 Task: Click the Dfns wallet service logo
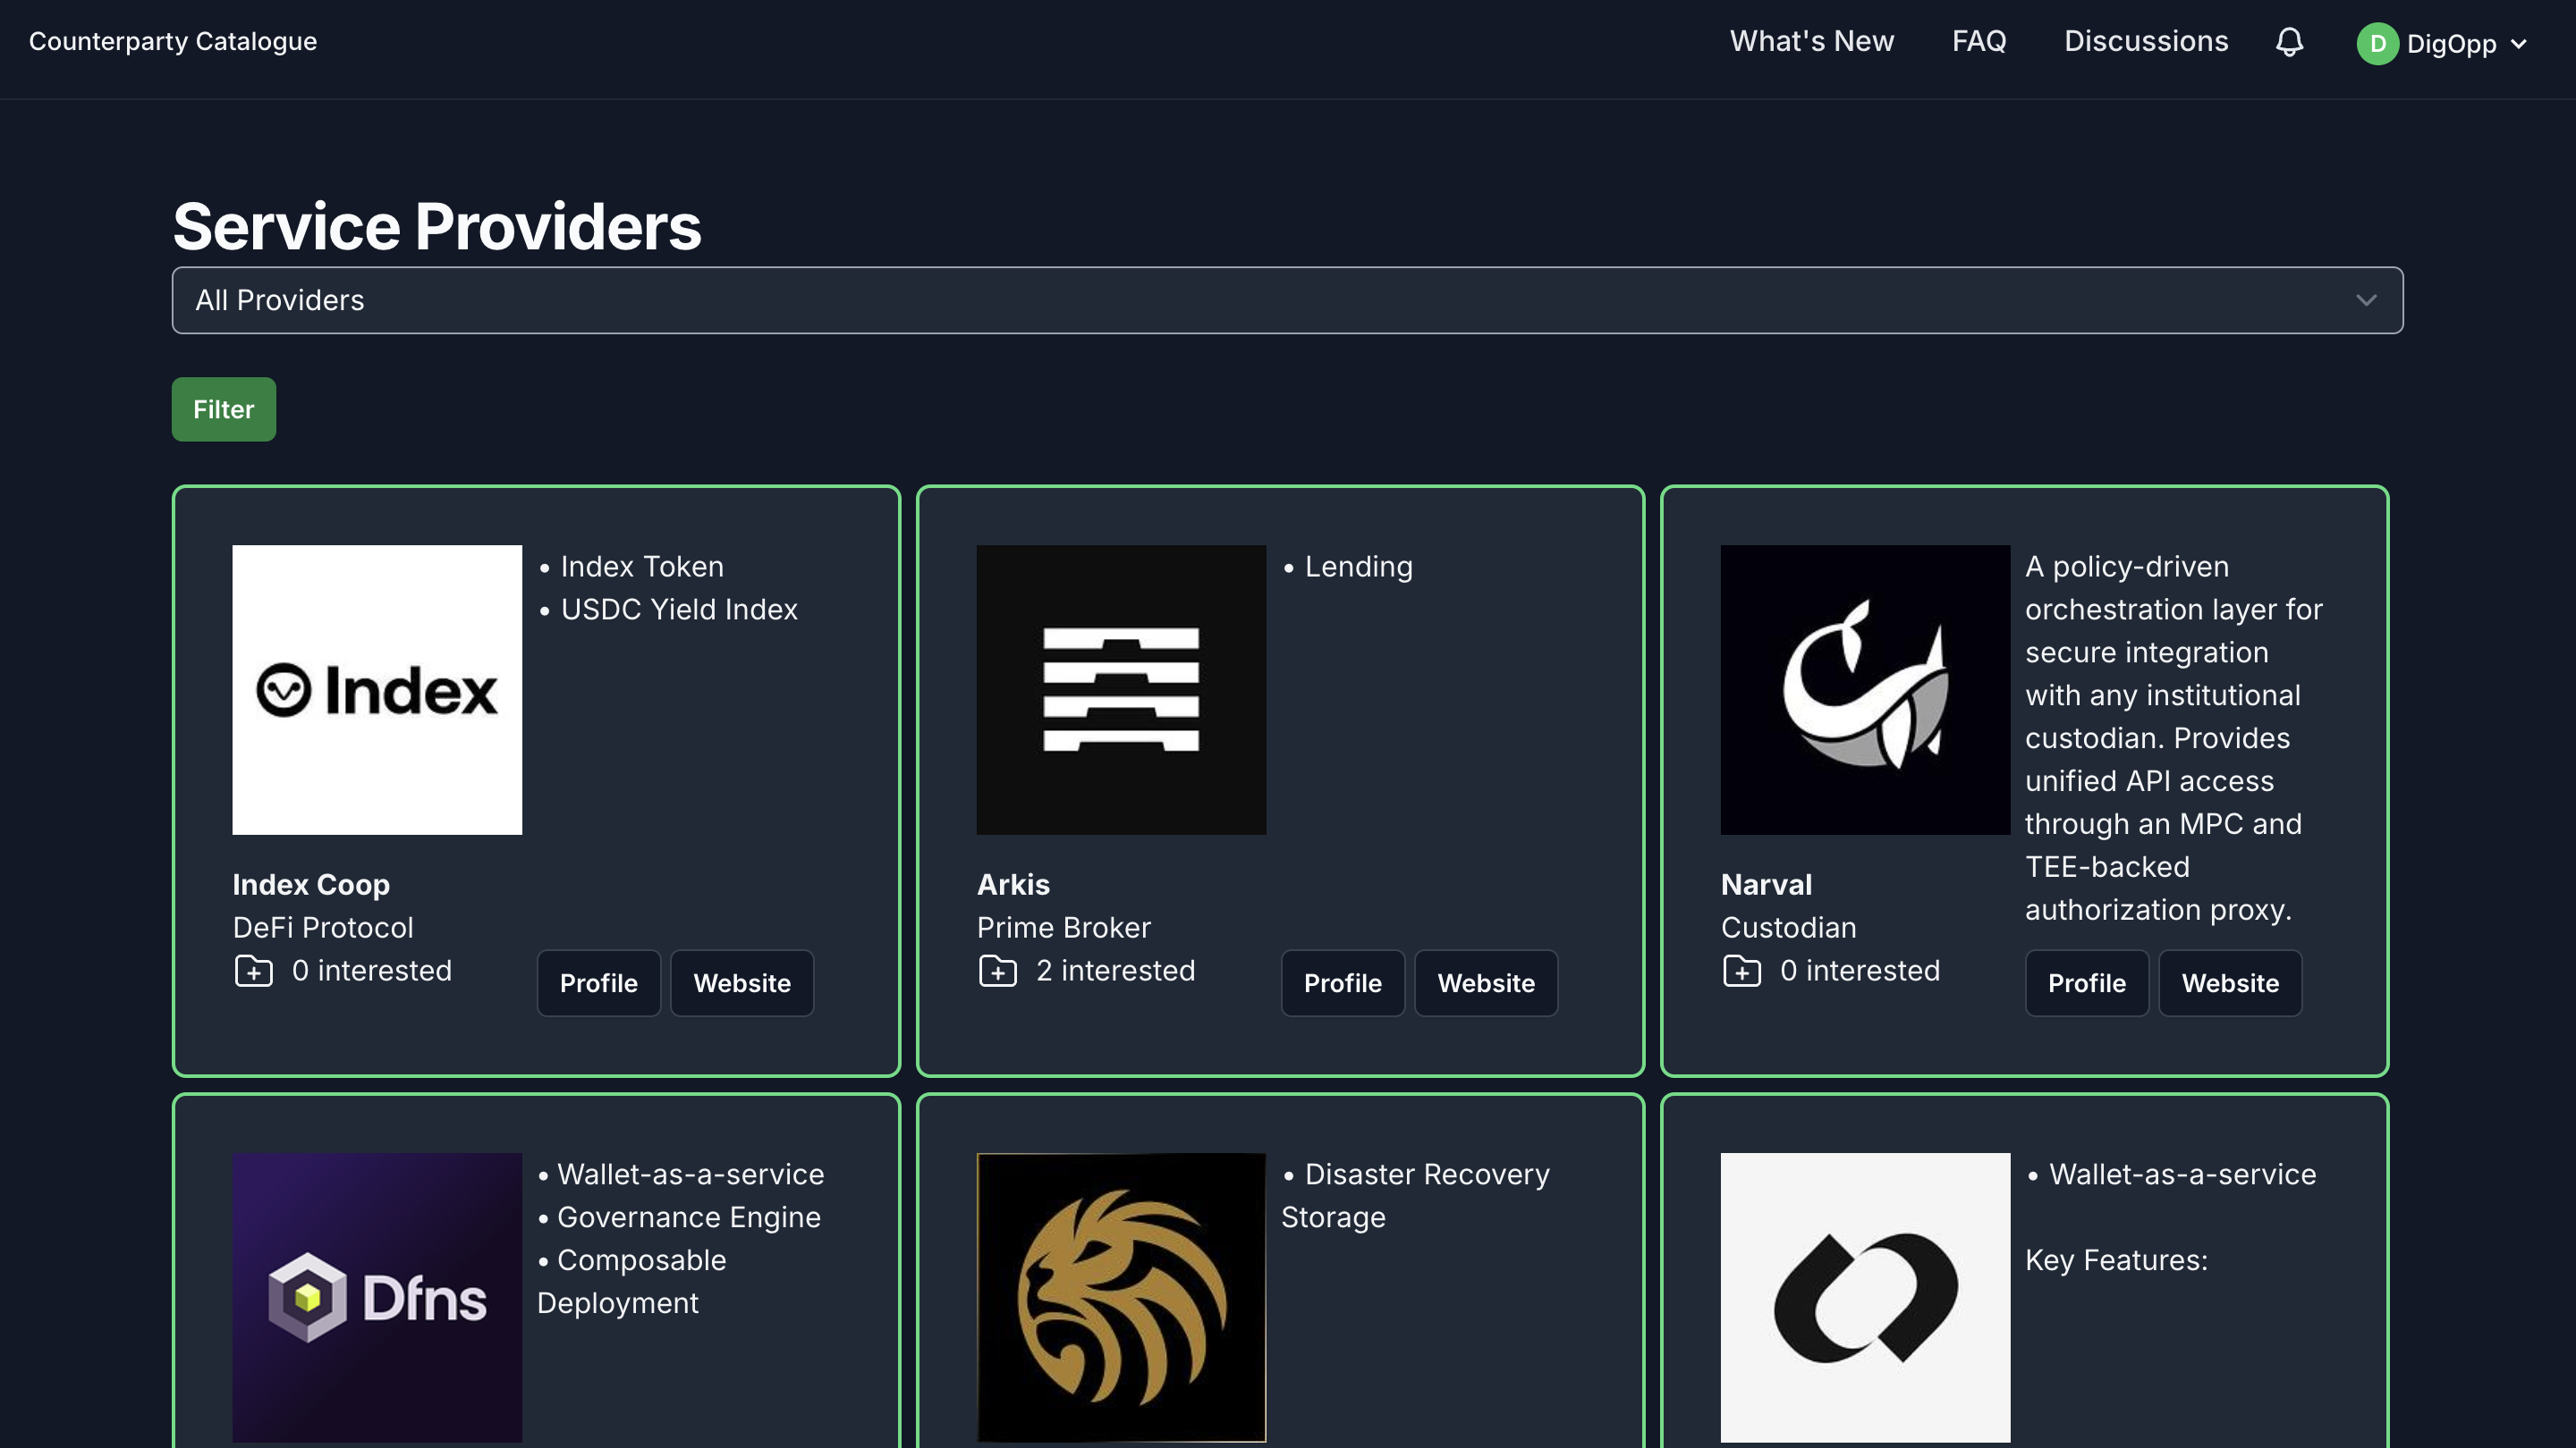click(x=377, y=1298)
